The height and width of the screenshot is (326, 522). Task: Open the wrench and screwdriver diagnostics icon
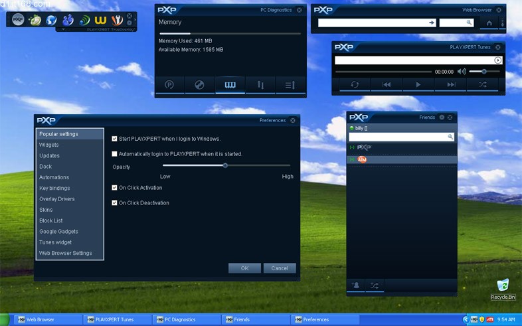click(117, 21)
